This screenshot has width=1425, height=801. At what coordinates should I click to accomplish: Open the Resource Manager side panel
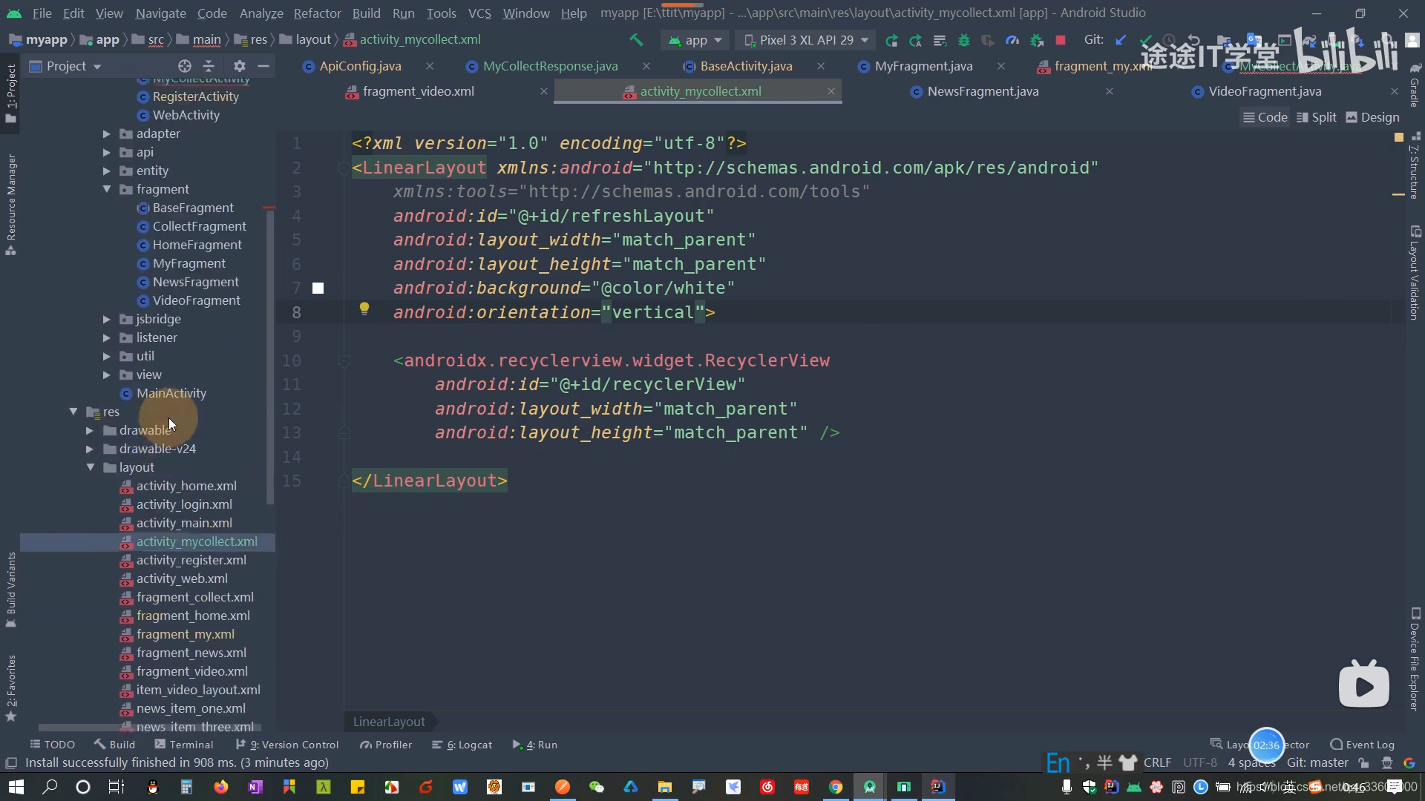[x=10, y=204]
